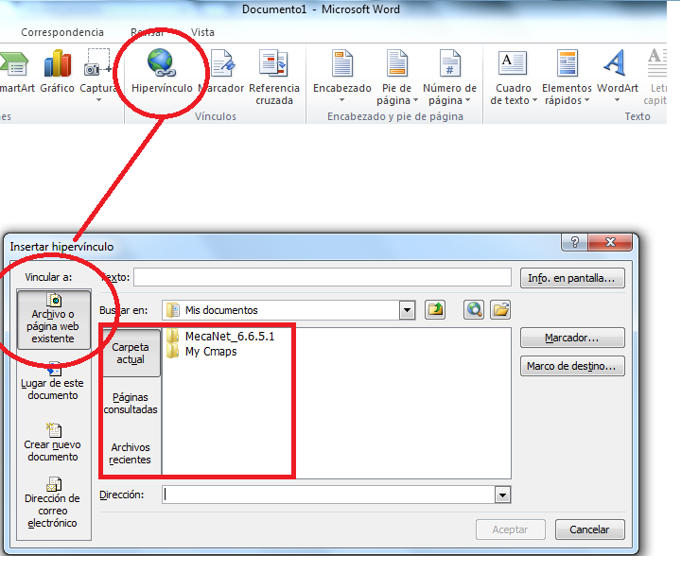Click the Hipervínculo globe icon in ribbon
The image size is (681, 573).
161,63
